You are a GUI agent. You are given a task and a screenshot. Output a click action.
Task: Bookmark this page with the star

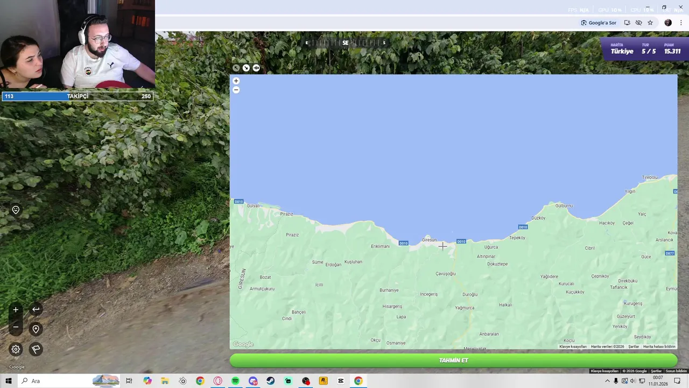(x=650, y=23)
